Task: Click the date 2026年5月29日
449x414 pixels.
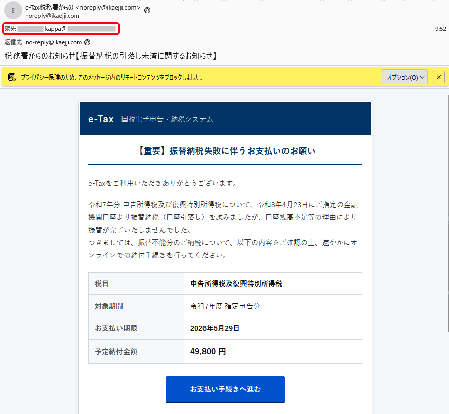Action: [x=215, y=328]
